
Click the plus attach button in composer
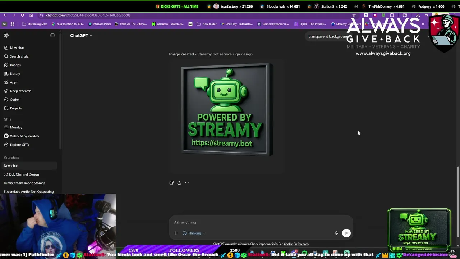[176, 233]
